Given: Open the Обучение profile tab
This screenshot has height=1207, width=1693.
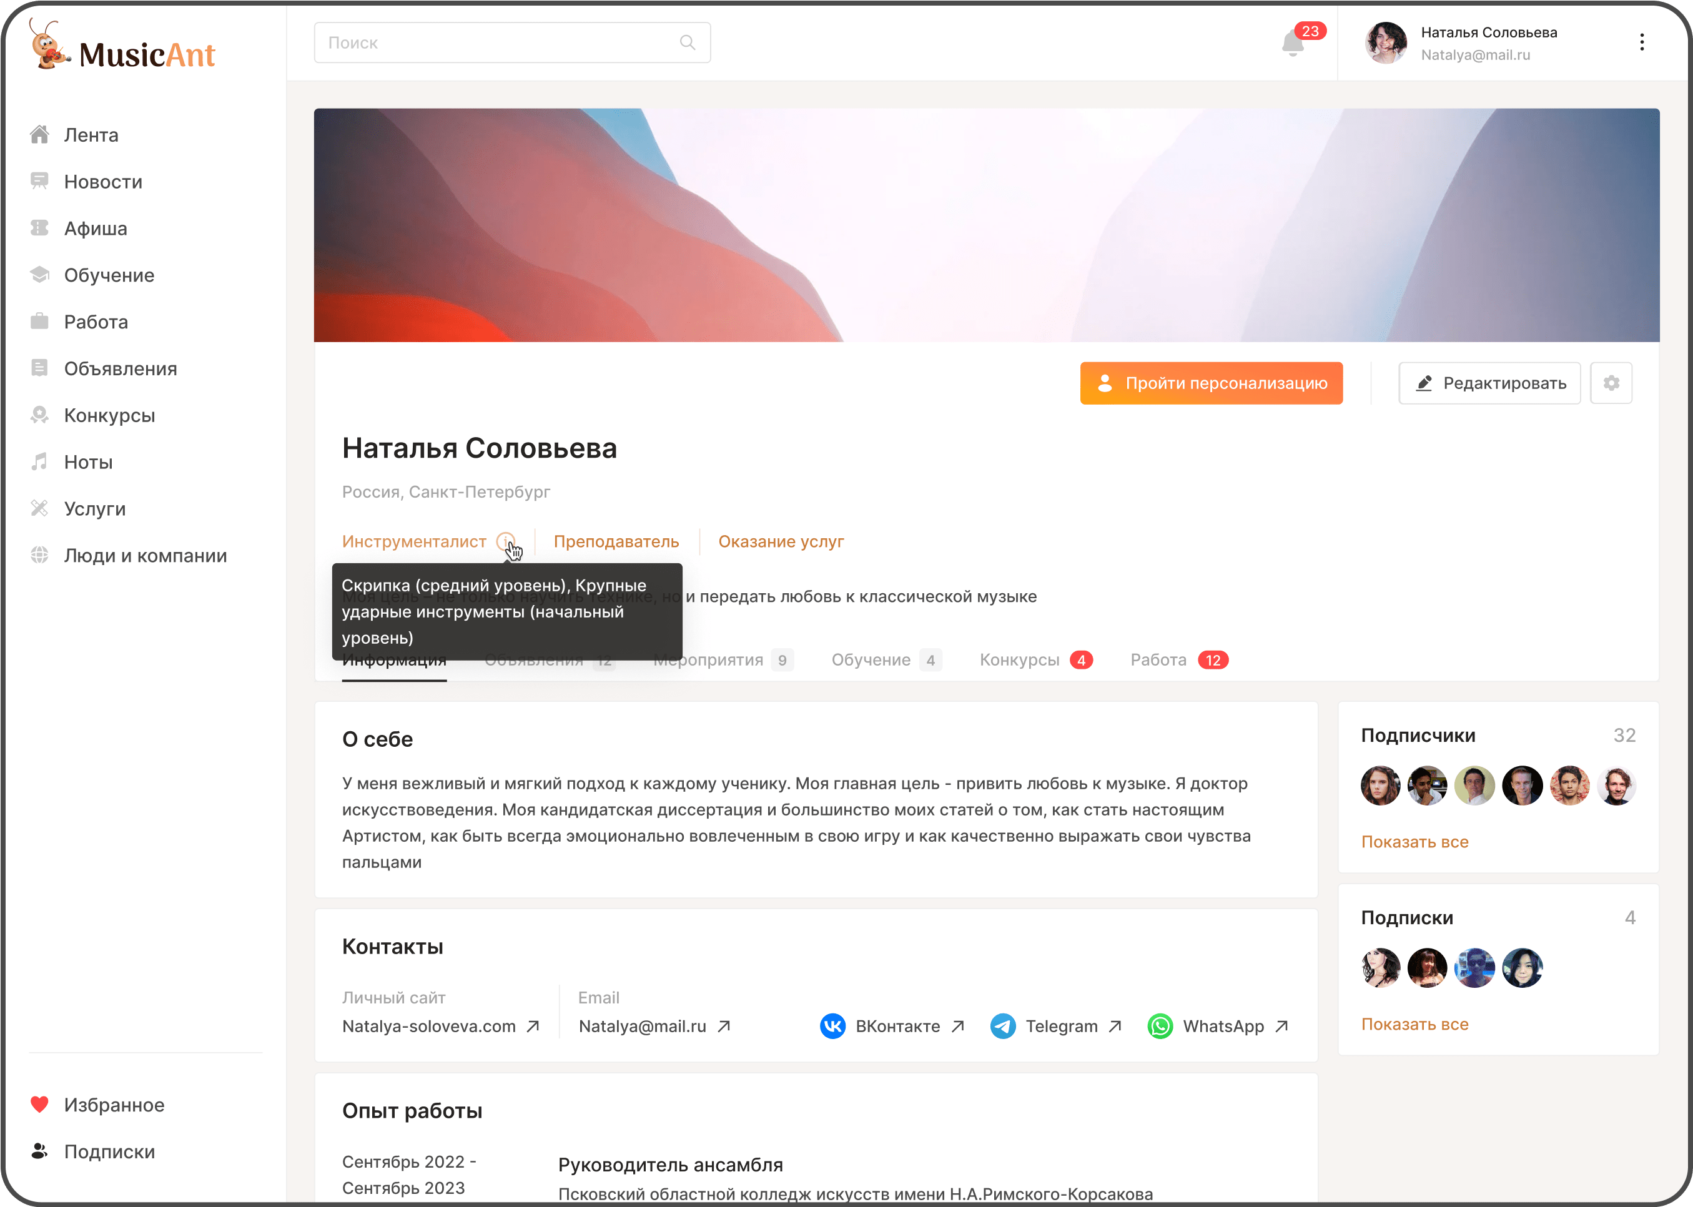Looking at the screenshot, I should click(x=871, y=660).
